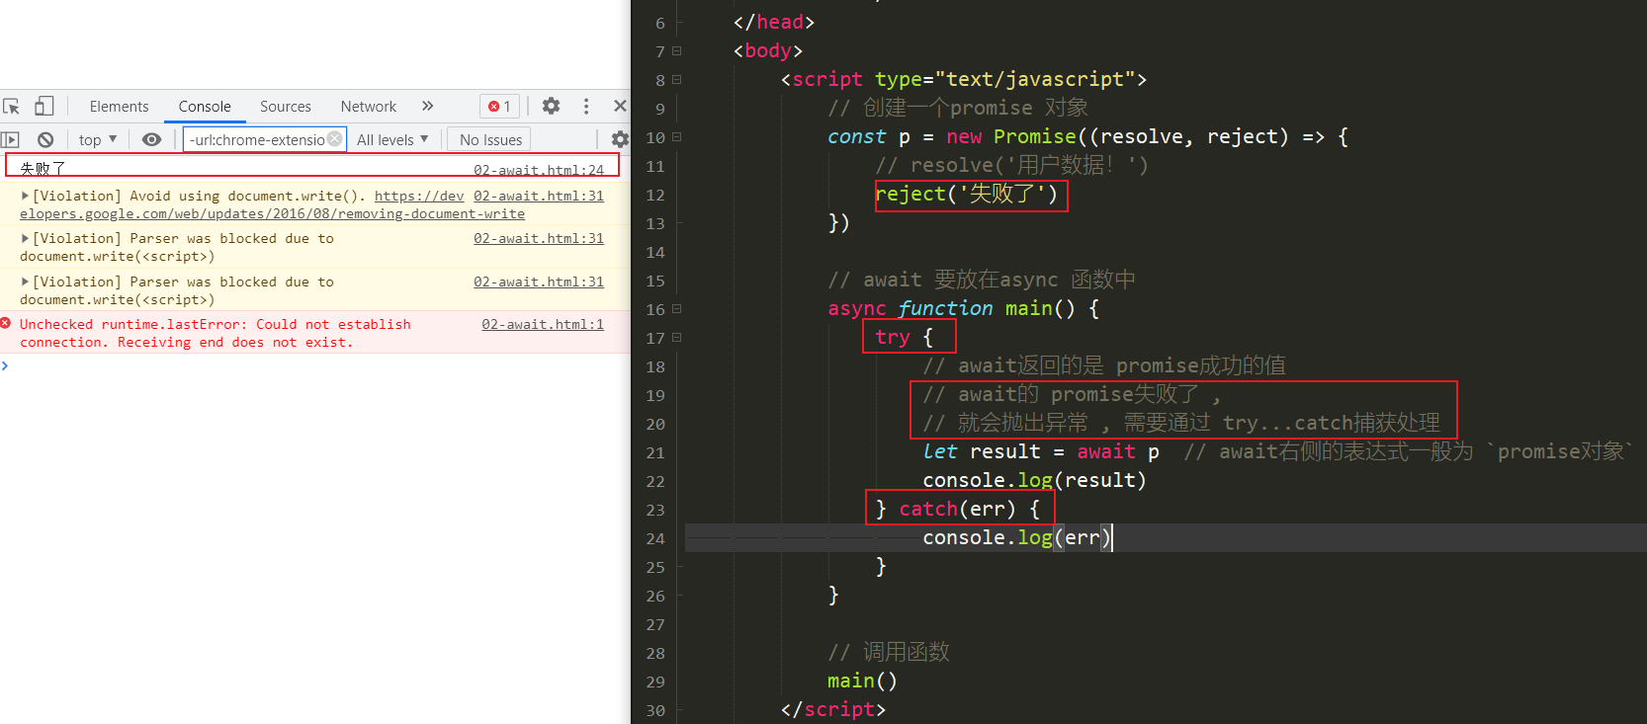Screen dimensions: 1647x724
Task: Open DevTools settings gear
Action: click(x=552, y=106)
